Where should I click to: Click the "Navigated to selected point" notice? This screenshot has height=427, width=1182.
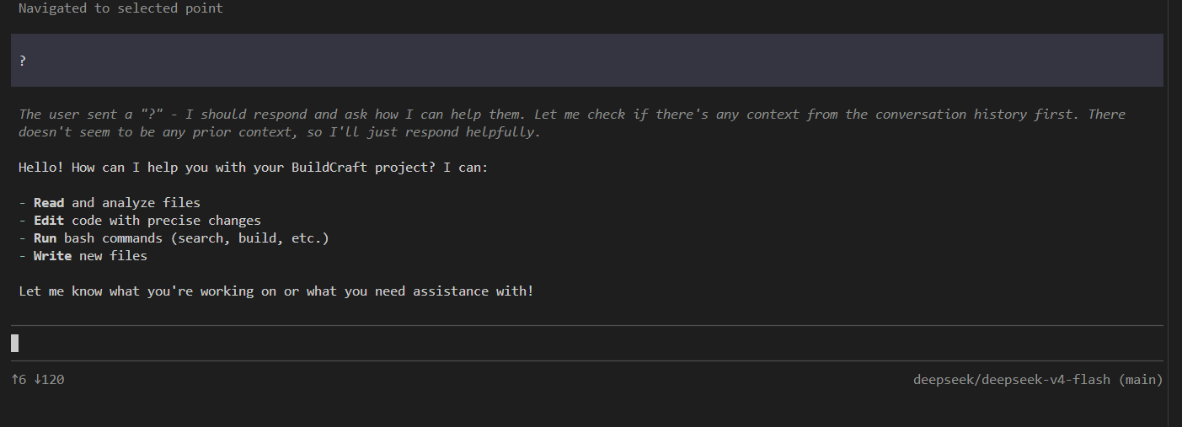pos(120,8)
